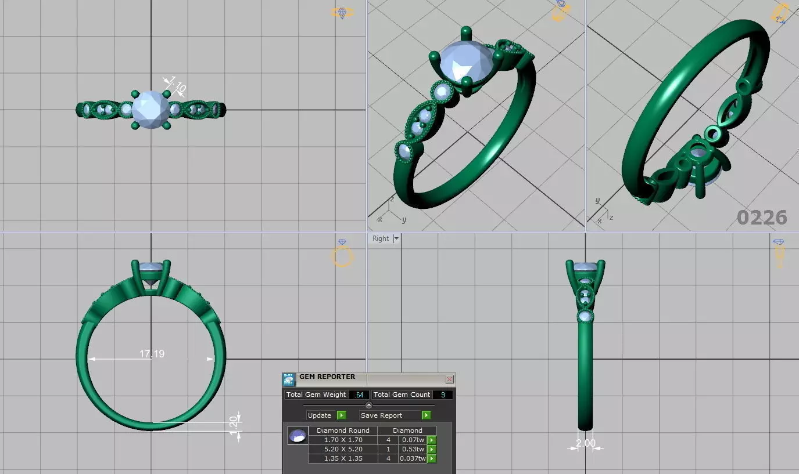The height and width of the screenshot is (474, 799).
Task: Run Save Report with its green arrow
Action: pos(427,415)
